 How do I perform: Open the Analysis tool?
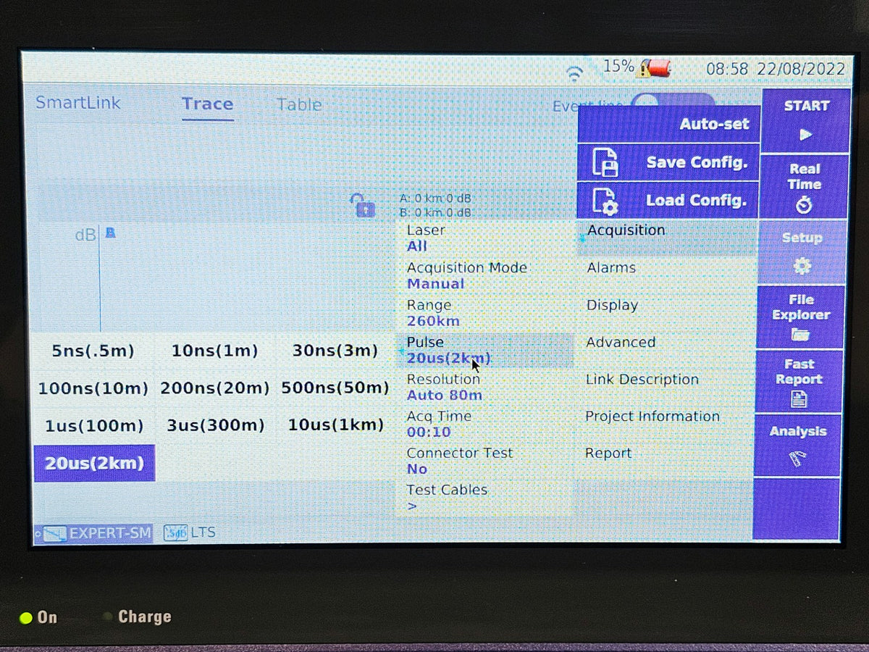click(x=797, y=444)
